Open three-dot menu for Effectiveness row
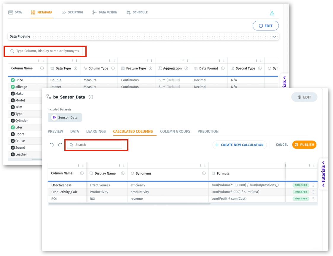The image size is (333, 256). click(x=313, y=185)
